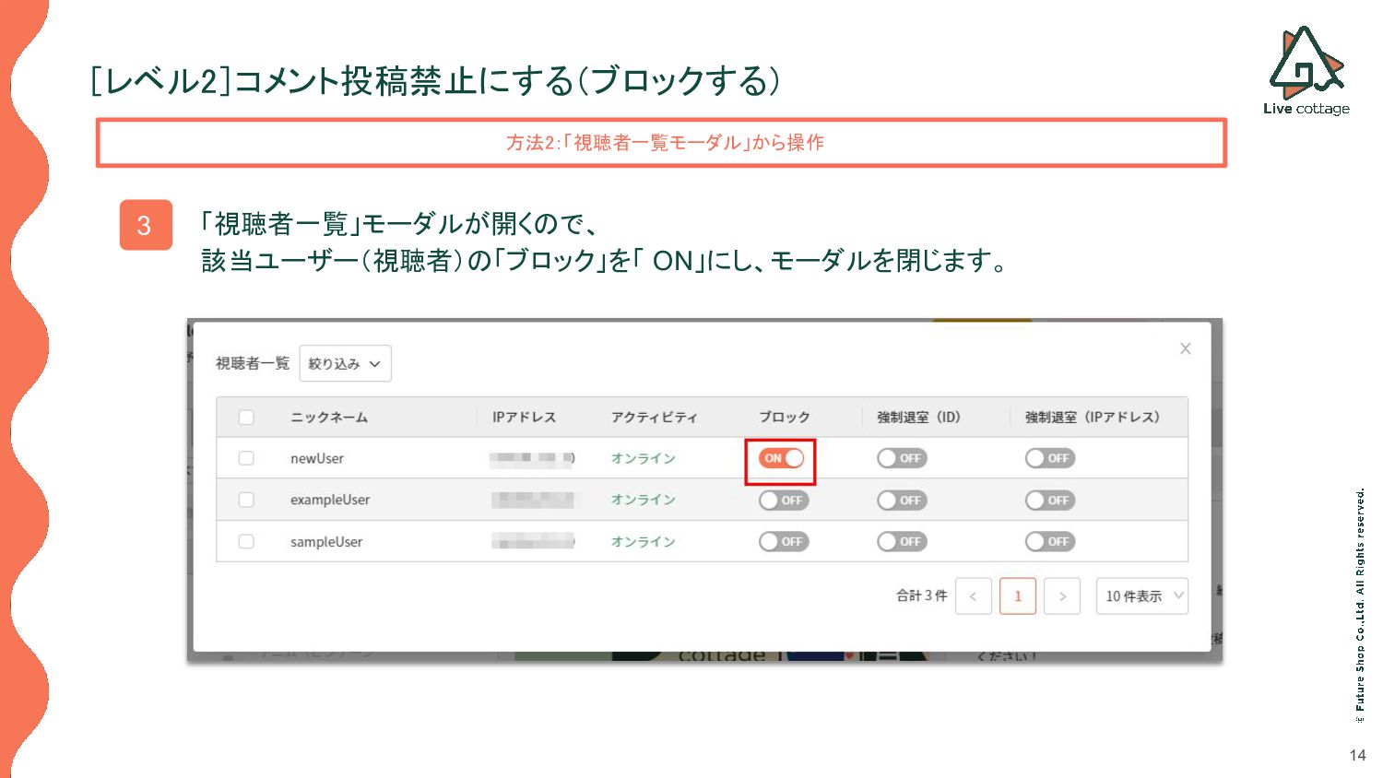Toggle 強制退室 (ID) for sampleUser
Screen dimensions: 1383x778
click(x=902, y=542)
